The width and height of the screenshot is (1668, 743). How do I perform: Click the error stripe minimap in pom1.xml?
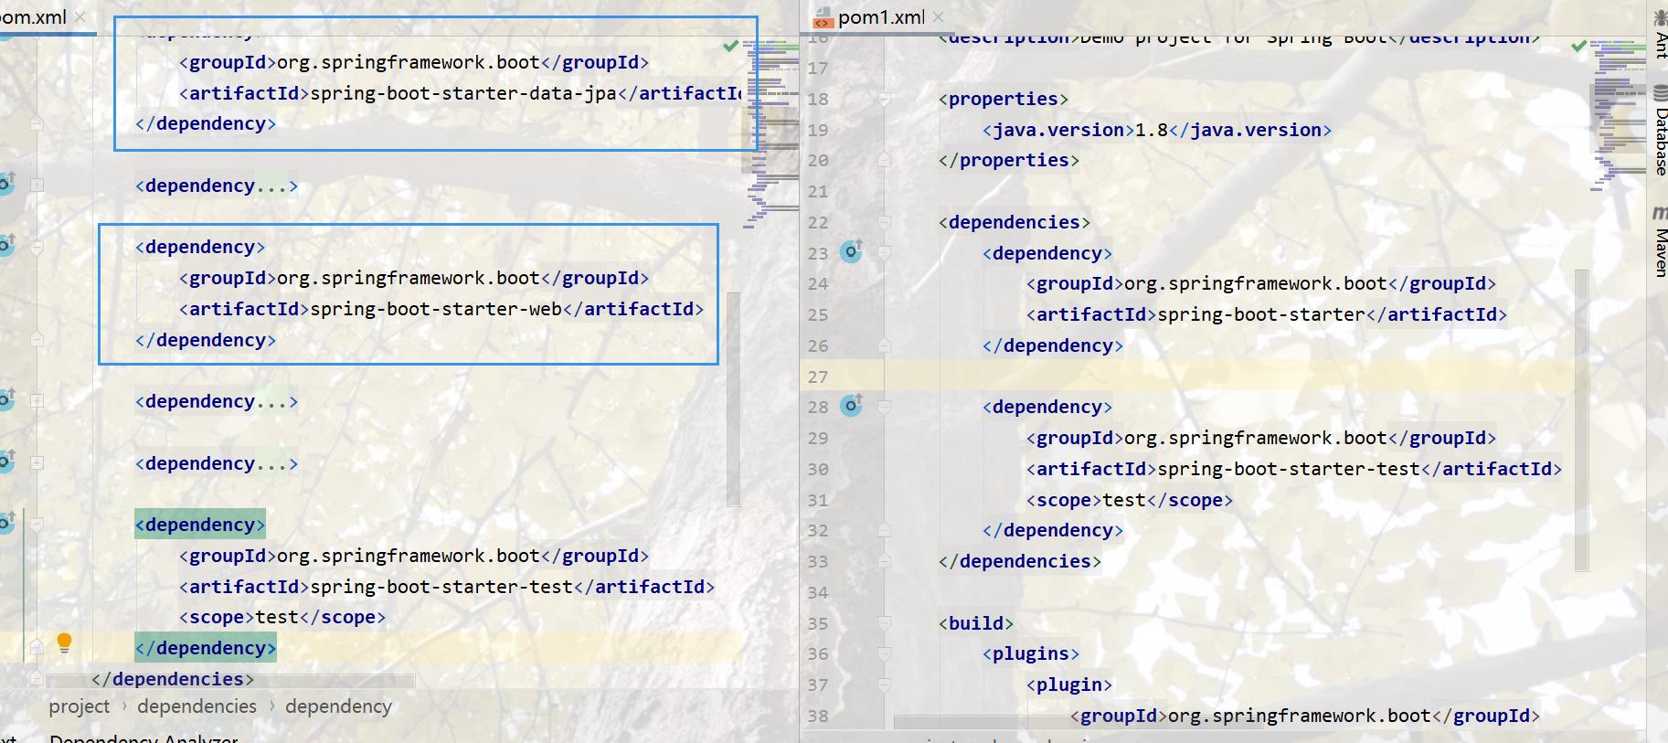(x=1620, y=117)
